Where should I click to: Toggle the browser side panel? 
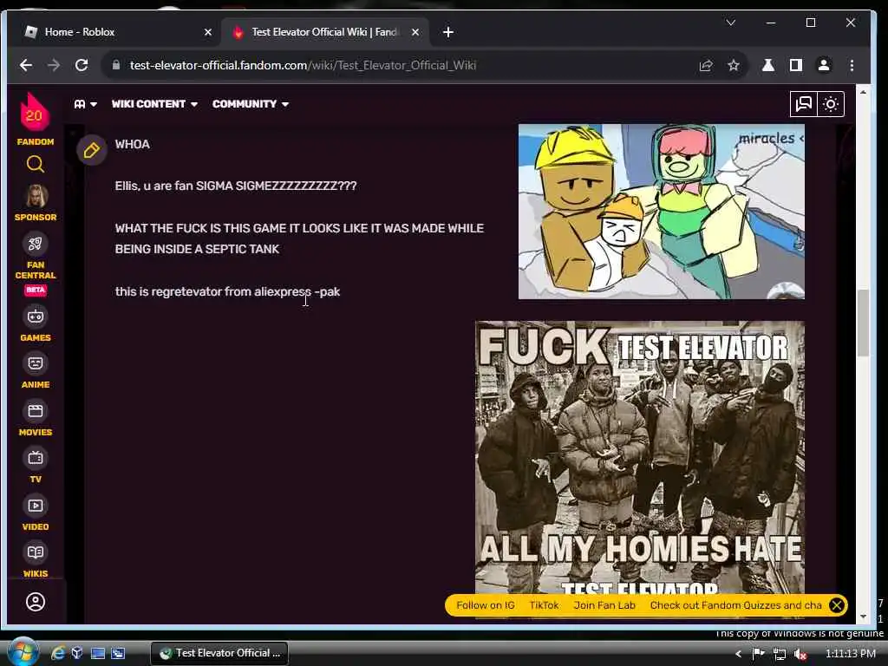796,66
